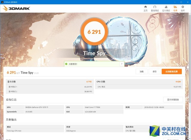This screenshot has width=191, height=140.
Task: Maximize the 3DMark window
Action: (x=181, y=2)
